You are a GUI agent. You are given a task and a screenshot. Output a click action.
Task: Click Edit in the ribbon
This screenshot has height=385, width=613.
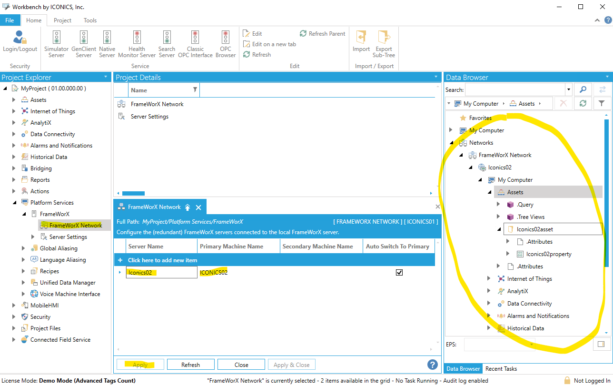(x=252, y=33)
